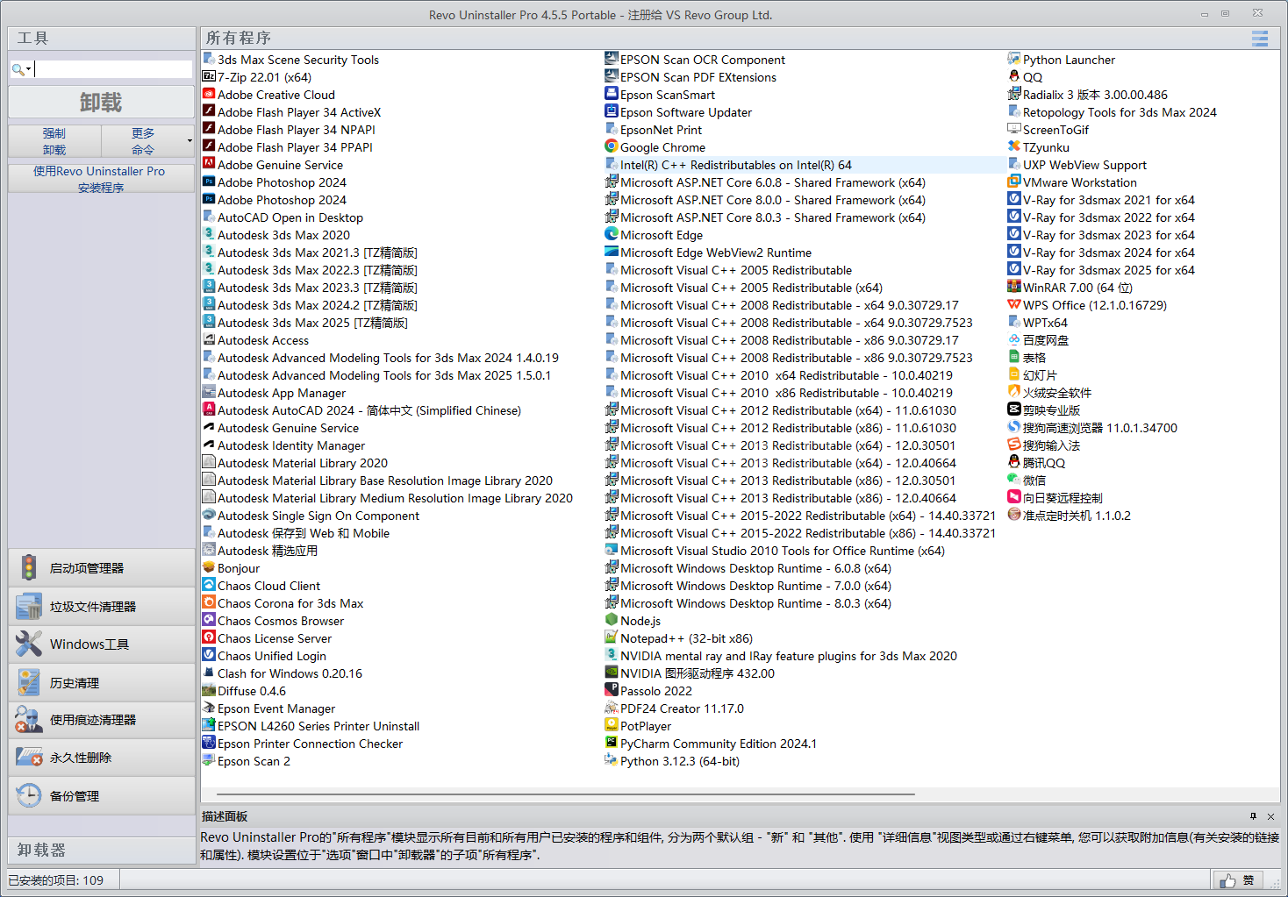Click the Google Chrome program icon
This screenshot has width=1288, height=897.
(x=612, y=146)
